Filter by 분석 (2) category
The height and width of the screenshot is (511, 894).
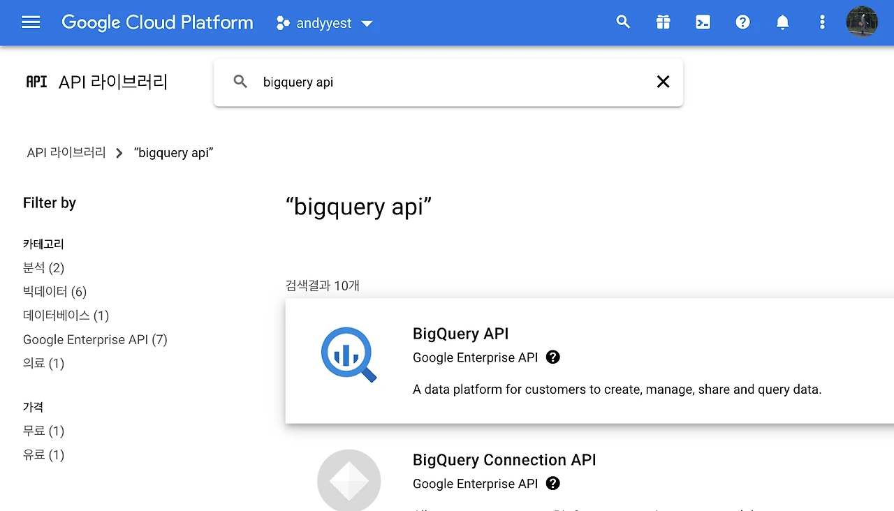point(43,268)
